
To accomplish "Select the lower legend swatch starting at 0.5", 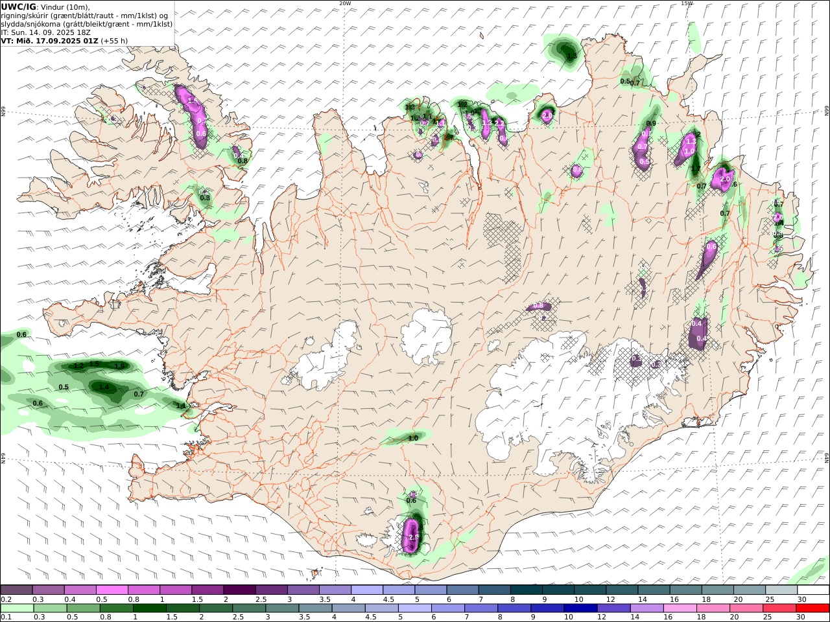I will [84, 608].
